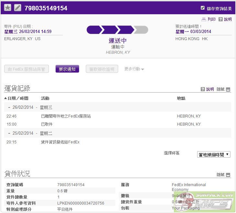The image size is (236, 213).
Task: Collapse the 25/02/2014 星期二 date group
Action: [9, 133]
